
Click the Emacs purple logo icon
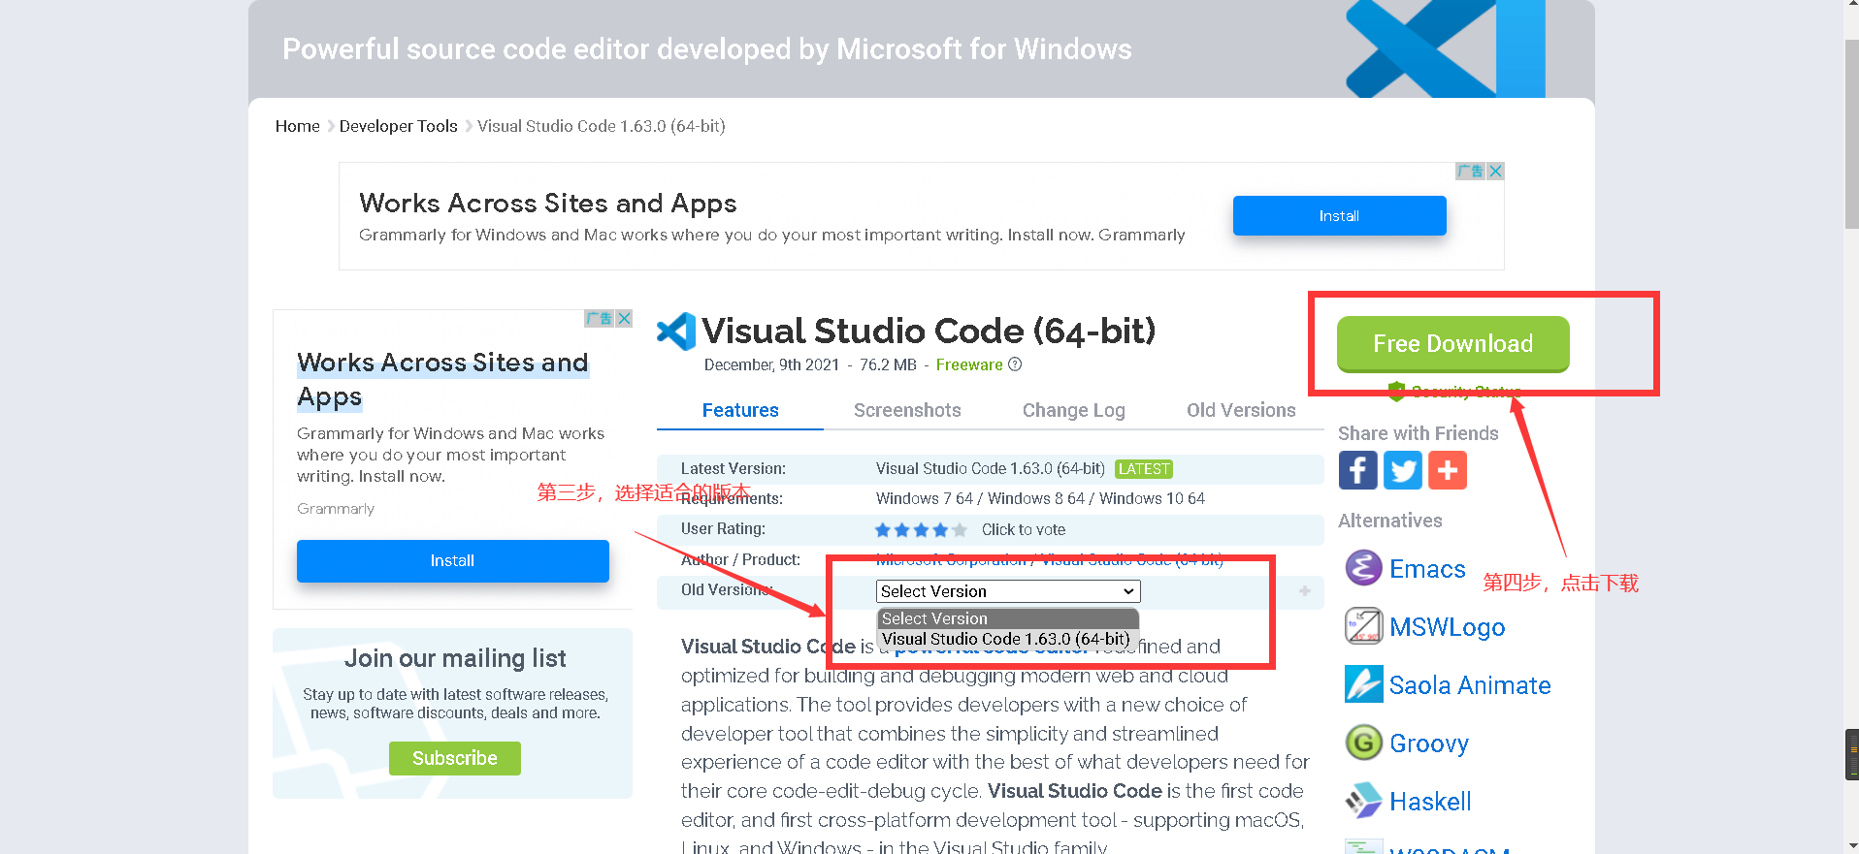click(1363, 568)
